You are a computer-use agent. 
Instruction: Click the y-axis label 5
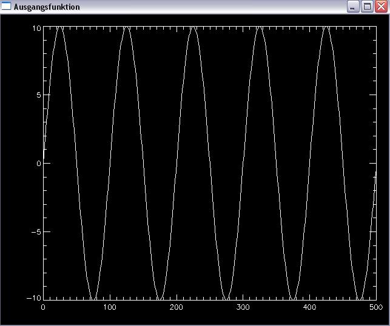tap(39, 95)
